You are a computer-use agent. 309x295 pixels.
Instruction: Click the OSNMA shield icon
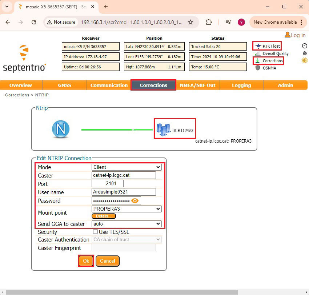pos(258,68)
